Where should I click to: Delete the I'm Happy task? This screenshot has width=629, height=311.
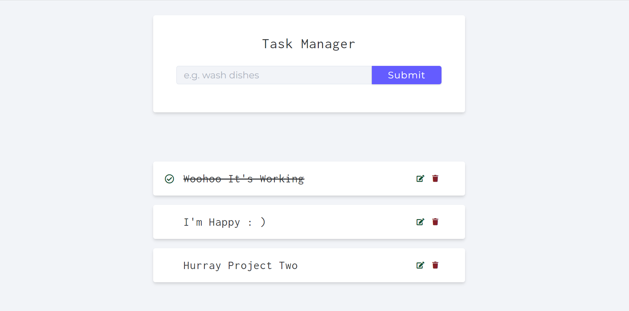(x=435, y=222)
